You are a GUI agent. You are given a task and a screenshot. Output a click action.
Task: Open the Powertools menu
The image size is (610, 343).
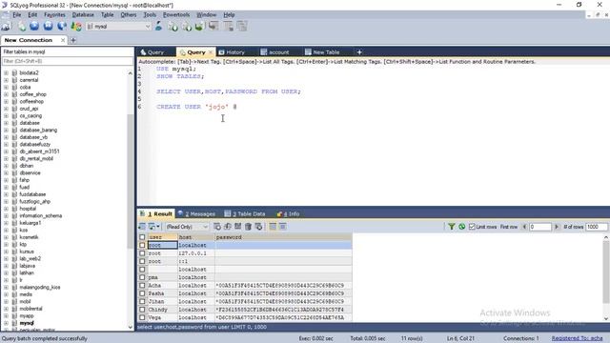click(x=176, y=15)
